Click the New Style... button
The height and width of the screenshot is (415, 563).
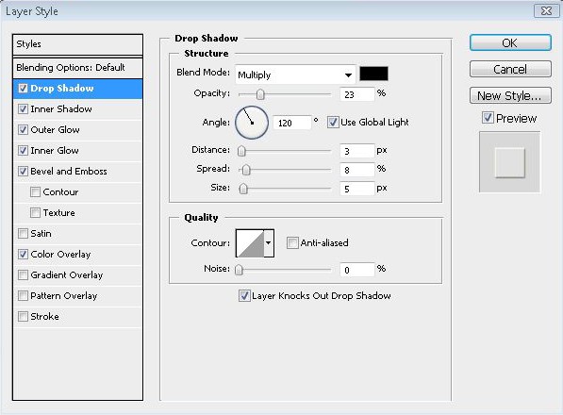[x=510, y=95]
